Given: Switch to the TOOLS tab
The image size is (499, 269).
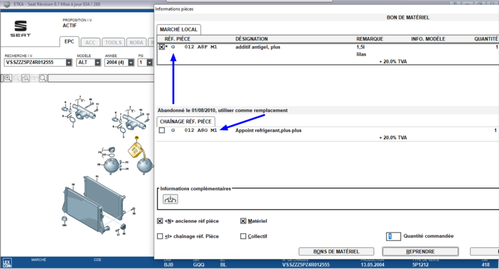Looking at the screenshot, I should click(114, 43).
